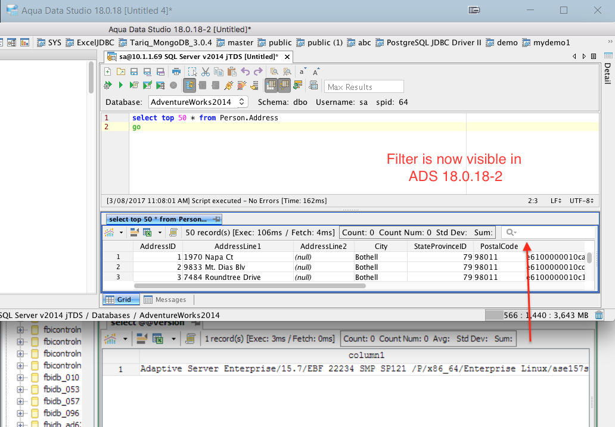Image resolution: width=615 pixels, height=427 pixels.
Task: Expand the fbidb_096 tree node
Action: (x=20, y=413)
